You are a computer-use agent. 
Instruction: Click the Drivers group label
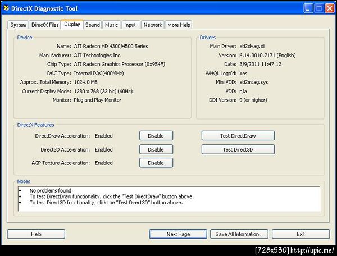(208, 38)
